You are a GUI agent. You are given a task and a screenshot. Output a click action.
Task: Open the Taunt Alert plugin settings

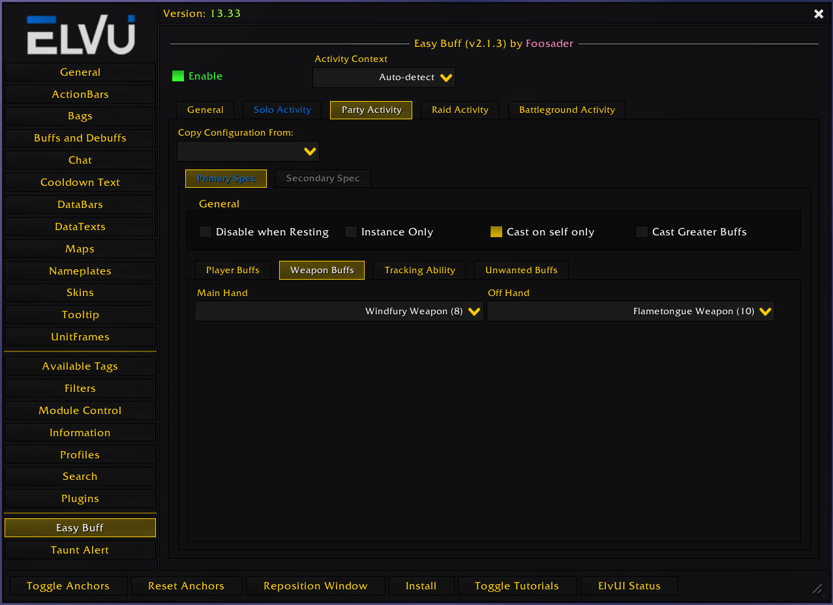(x=80, y=550)
